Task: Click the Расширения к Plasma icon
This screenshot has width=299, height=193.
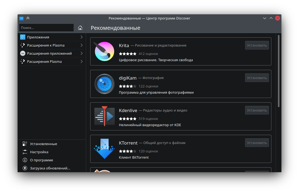Action: [x=23, y=45]
